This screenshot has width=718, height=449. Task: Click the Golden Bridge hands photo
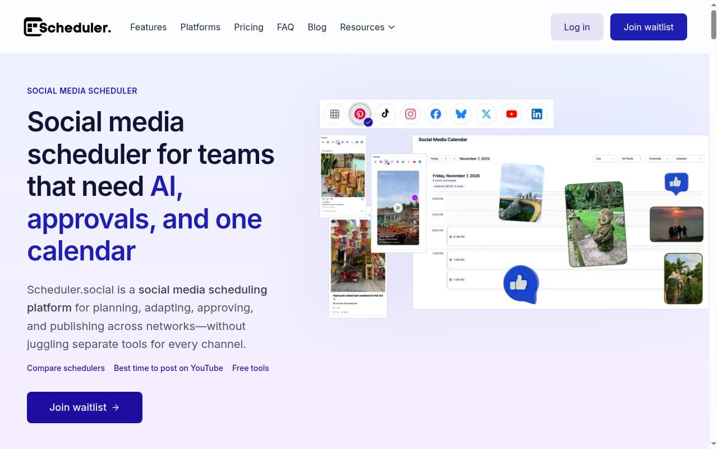click(521, 193)
